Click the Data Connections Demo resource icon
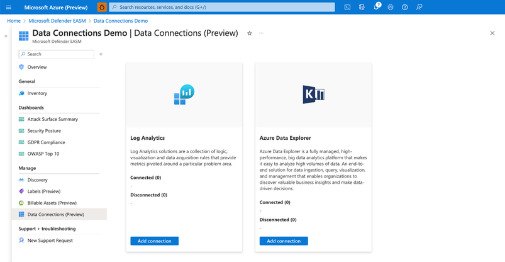 pos(23,36)
